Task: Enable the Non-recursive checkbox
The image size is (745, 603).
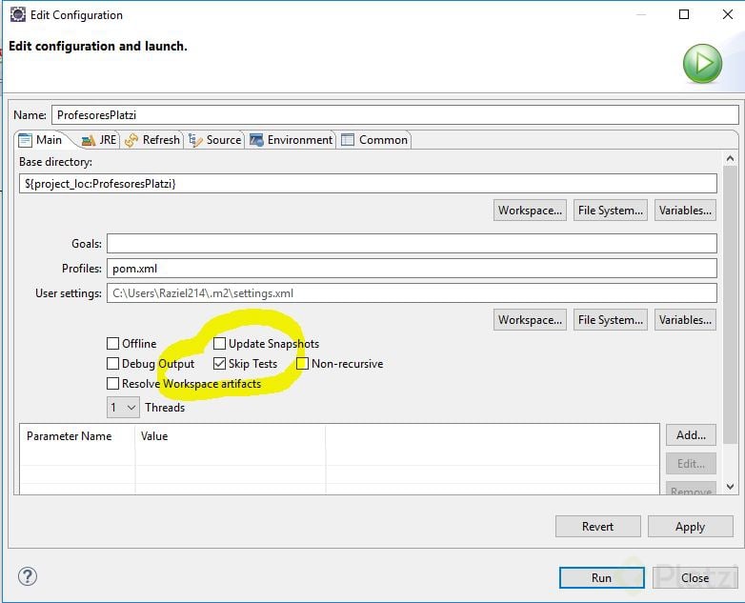Action: tap(302, 364)
